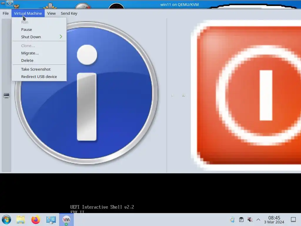
Task: Select the greyed-out Clone... entry
Action: (x=39, y=46)
